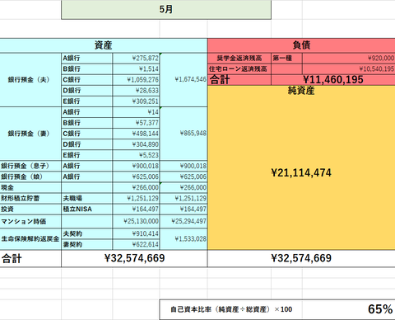Select the 妻契約 cell
Viewport: 395px width, 320px height.
tap(87, 244)
